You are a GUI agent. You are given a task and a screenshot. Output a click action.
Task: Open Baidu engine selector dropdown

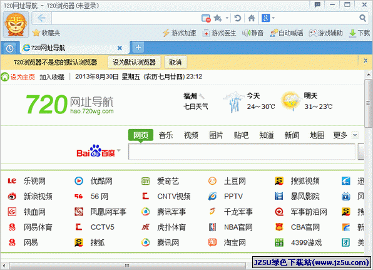pos(119,150)
